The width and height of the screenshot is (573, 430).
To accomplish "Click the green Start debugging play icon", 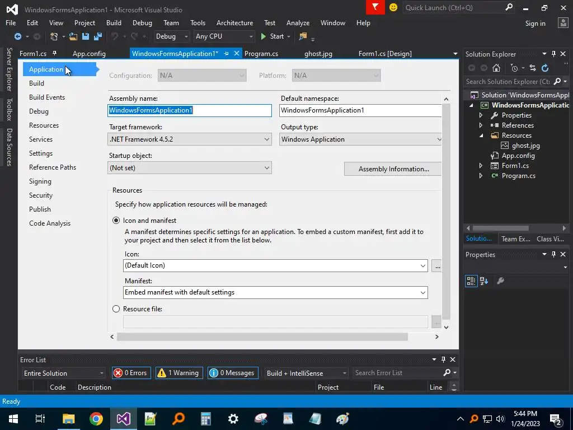I will click(x=263, y=36).
